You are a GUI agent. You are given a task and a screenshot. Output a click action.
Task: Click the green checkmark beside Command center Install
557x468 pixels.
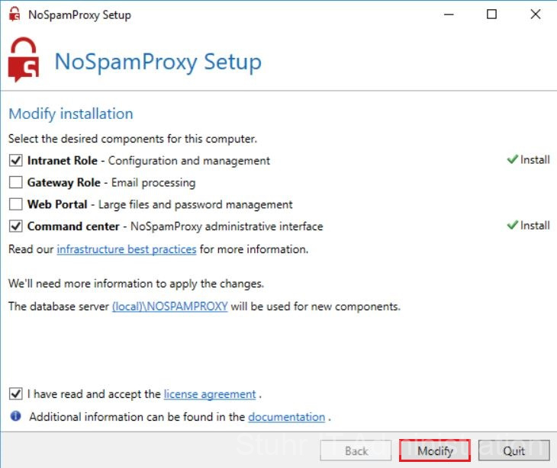tap(512, 225)
